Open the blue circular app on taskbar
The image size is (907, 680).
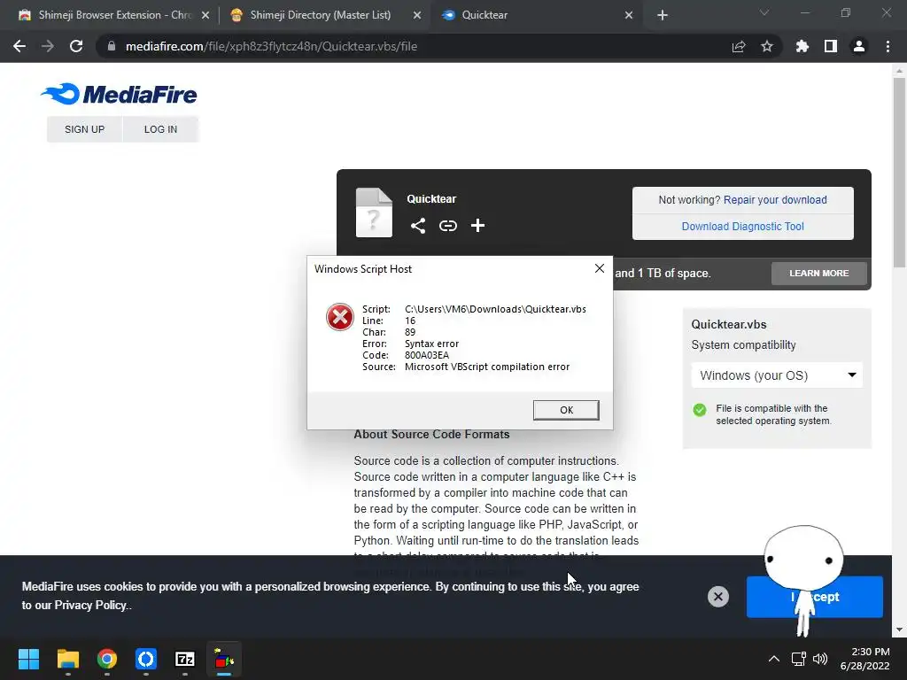tap(146, 659)
